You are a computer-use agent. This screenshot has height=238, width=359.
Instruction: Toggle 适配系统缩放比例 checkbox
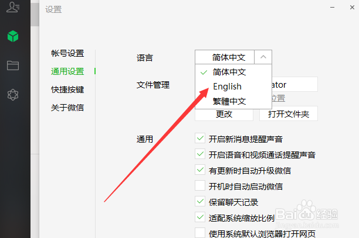tap(200, 217)
